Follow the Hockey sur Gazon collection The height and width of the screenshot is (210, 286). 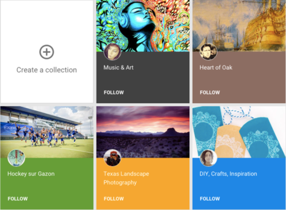tap(18, 199)
